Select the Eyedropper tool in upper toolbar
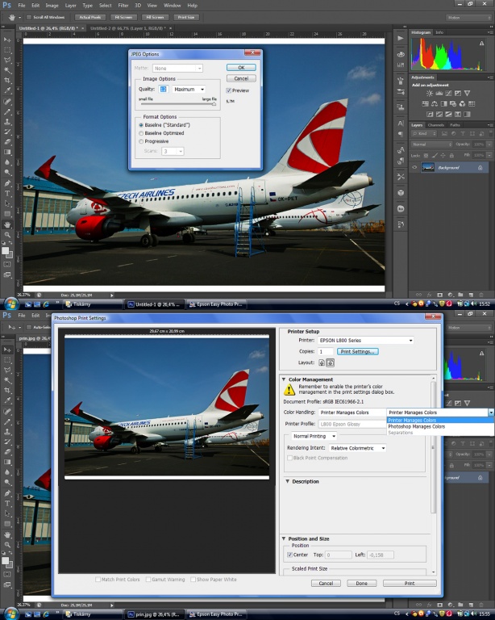 click(x=7, y=91)
